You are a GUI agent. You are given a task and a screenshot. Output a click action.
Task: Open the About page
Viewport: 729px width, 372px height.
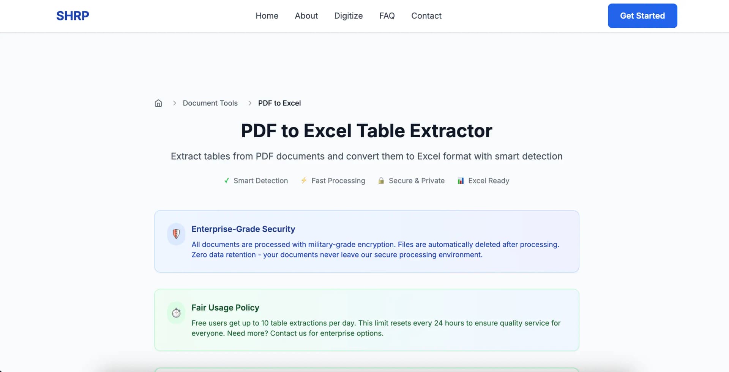(x=306, y=16)
